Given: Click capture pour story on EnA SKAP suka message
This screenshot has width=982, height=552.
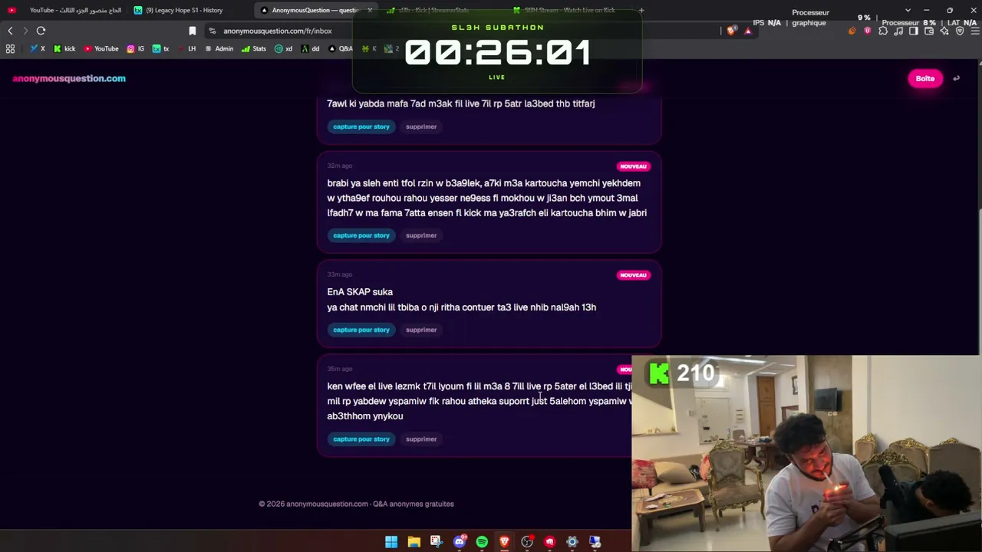Looking at the screenshot, I should coord(361,330).
